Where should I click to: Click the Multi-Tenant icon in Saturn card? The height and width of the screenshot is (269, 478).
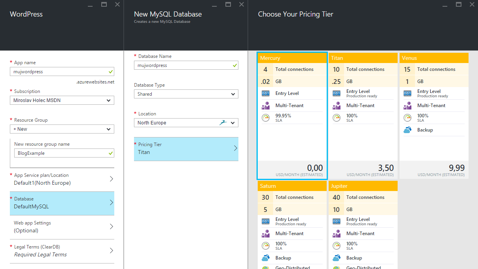(x=266, y=234)
